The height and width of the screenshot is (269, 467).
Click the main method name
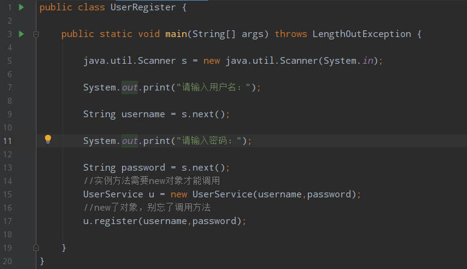pyautogui.click(x=176, y=34)
